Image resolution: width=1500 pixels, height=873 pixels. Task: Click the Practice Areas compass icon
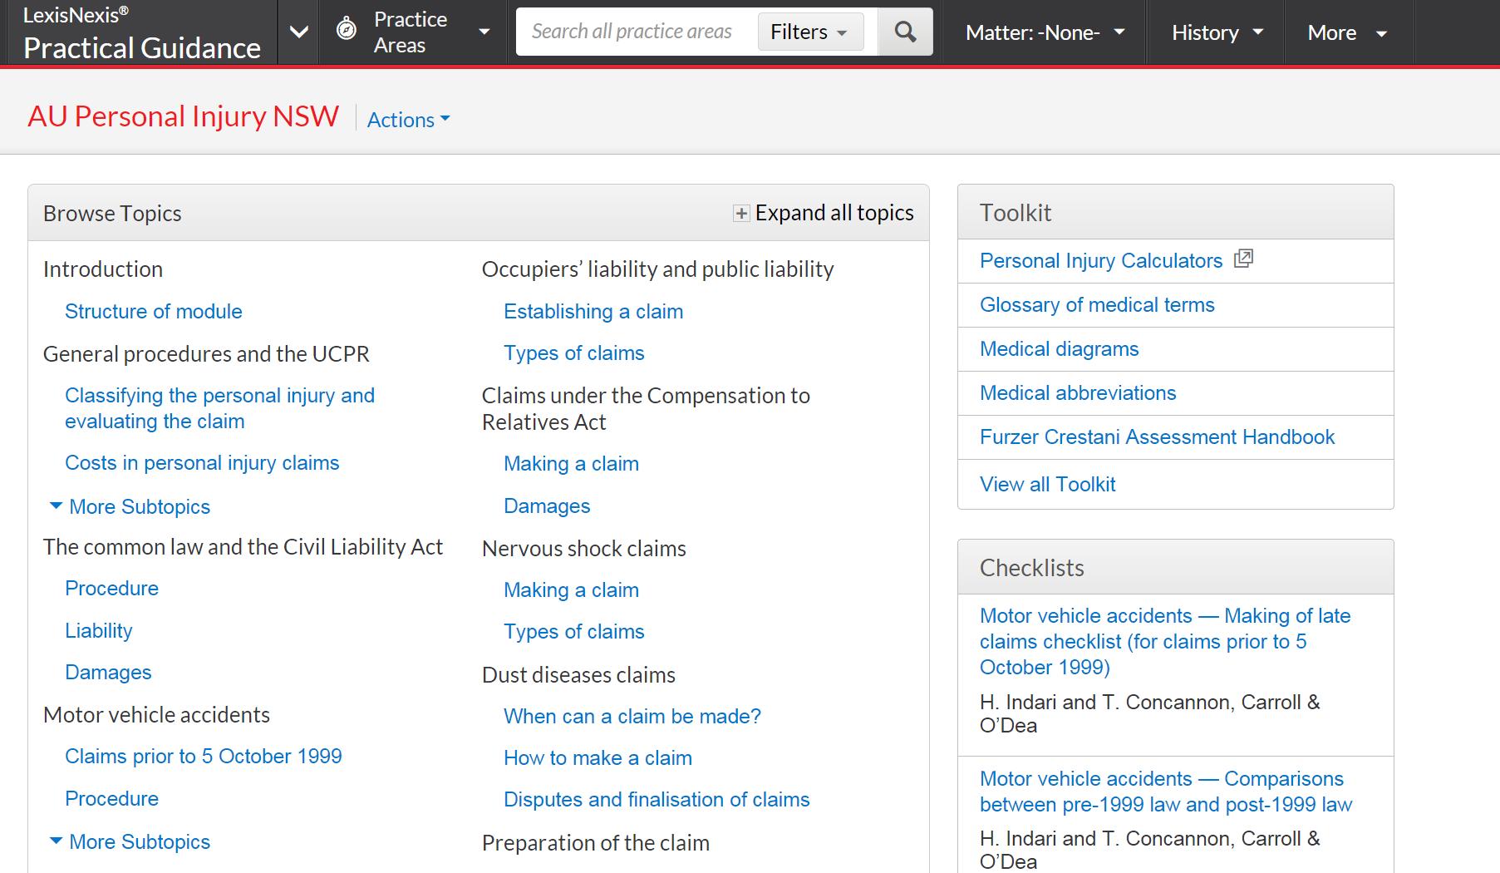point(347,31)
